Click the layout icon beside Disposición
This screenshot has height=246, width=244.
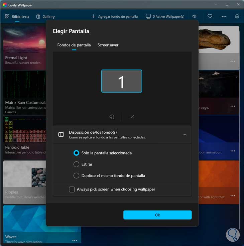(x=61, y=134)
